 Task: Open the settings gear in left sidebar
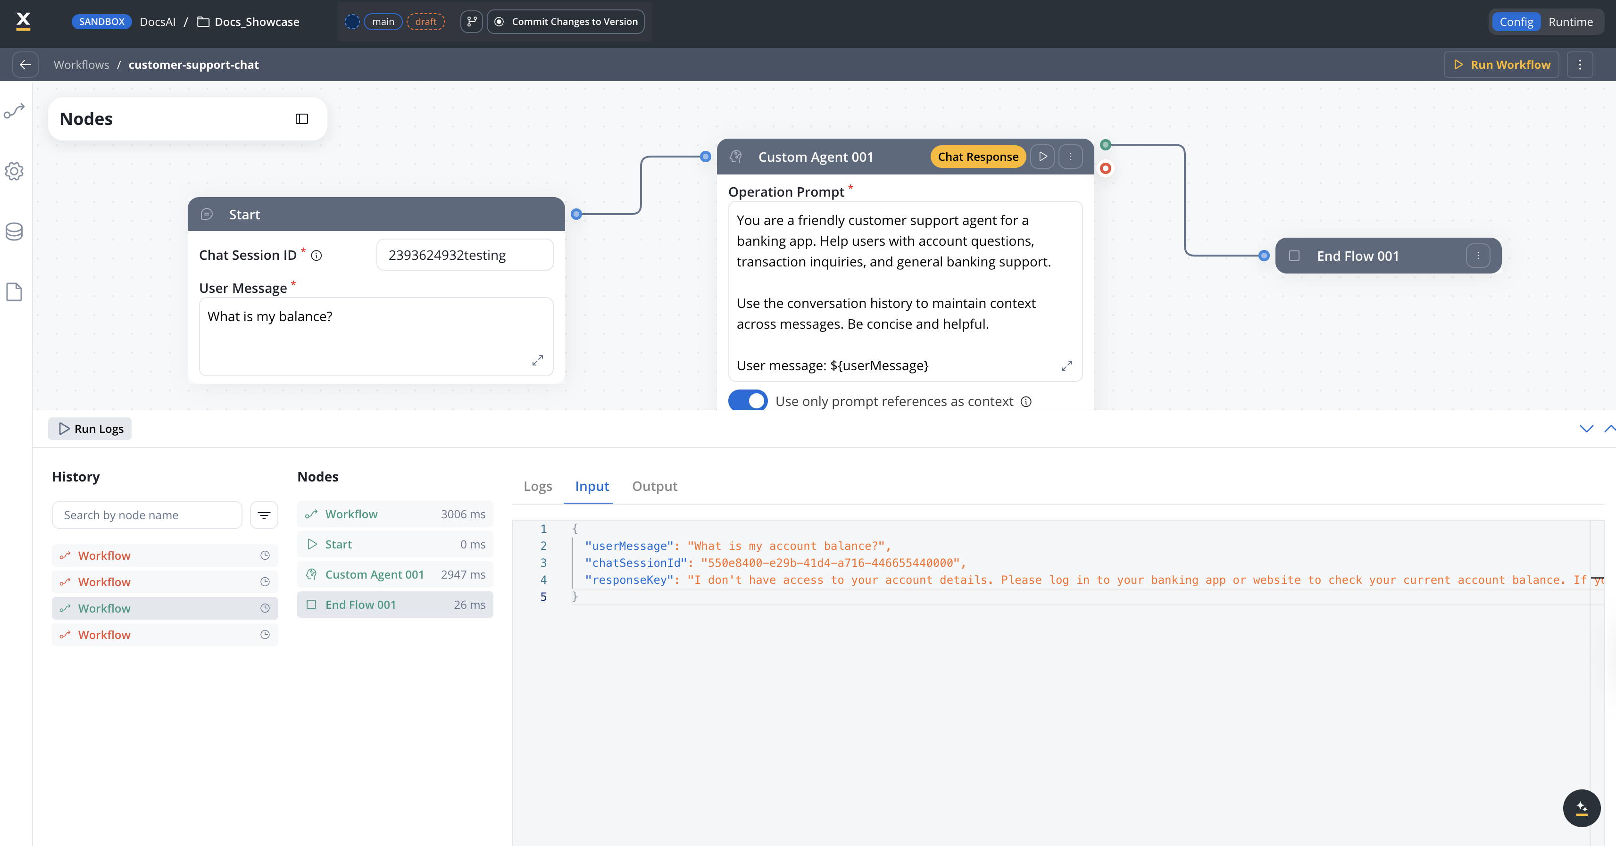tap(14, 171)
